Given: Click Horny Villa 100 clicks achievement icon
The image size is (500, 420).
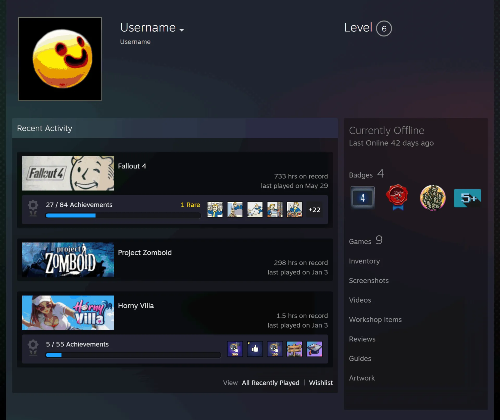Looking at the screenshot, I should pos(275,349).
